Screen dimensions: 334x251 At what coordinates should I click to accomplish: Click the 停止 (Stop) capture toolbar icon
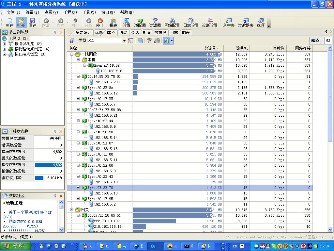[100, 23]
